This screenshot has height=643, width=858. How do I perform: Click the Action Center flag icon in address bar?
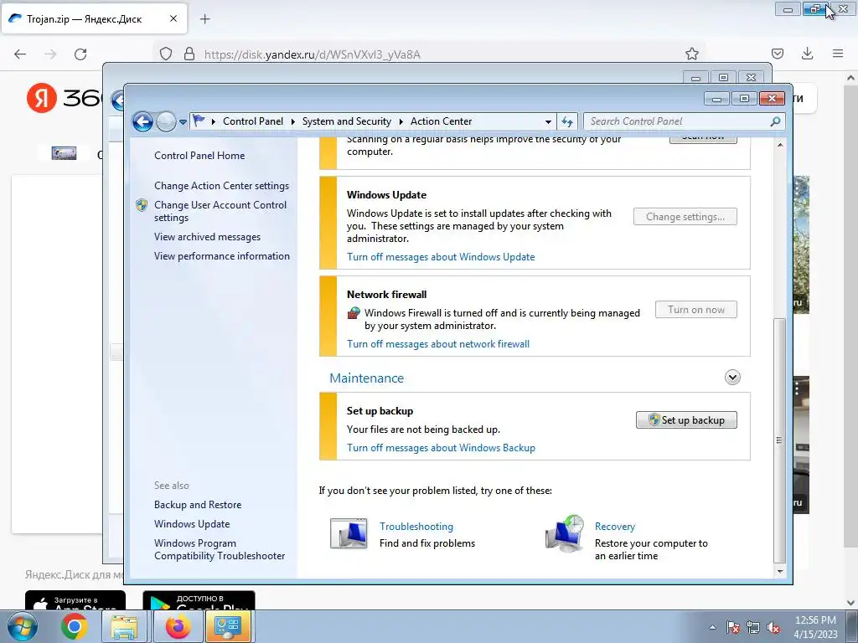[199, 121]
